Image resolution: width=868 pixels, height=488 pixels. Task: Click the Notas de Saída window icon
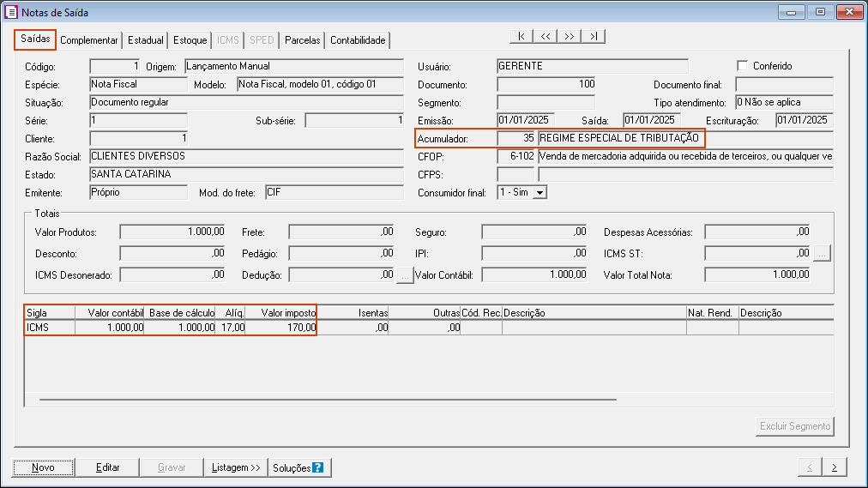tap(11, 13)
